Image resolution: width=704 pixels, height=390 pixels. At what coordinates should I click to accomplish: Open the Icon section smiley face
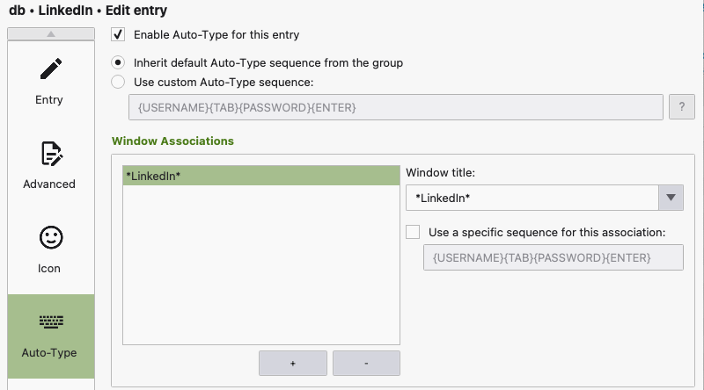coord(51,237)
